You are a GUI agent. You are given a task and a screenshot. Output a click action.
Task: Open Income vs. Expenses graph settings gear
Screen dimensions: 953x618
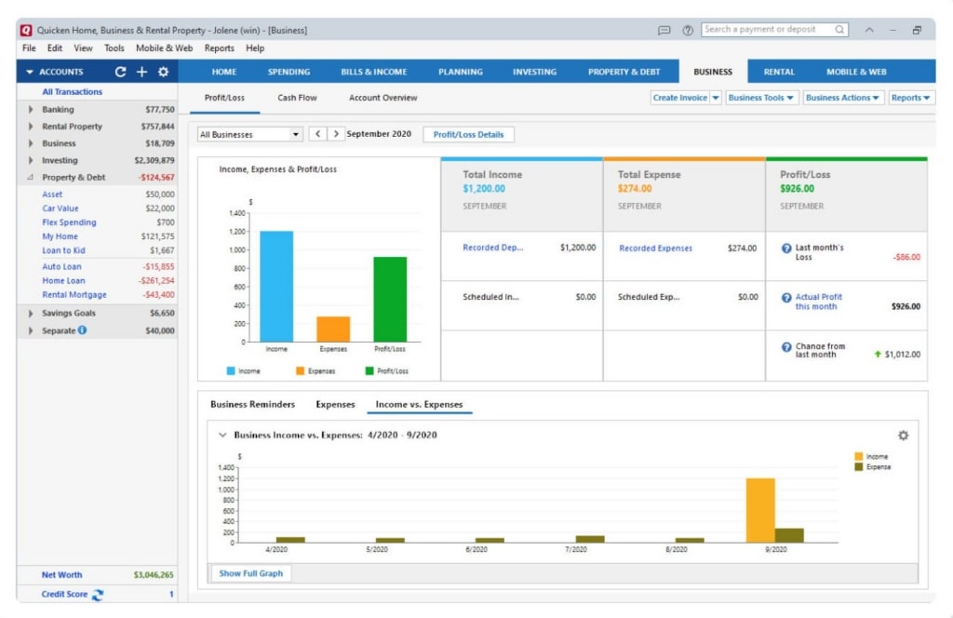pyautogui.click(x=903, y=435)
